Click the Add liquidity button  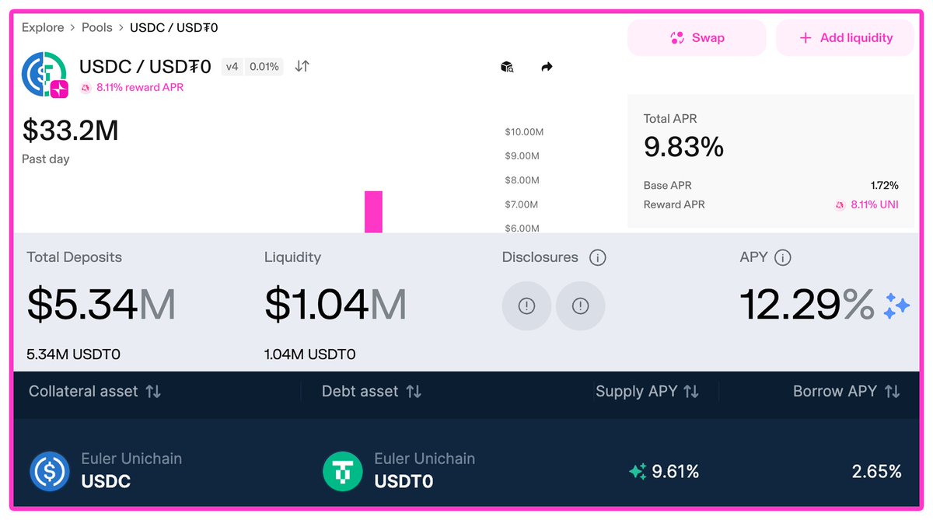tap(844, 37)
